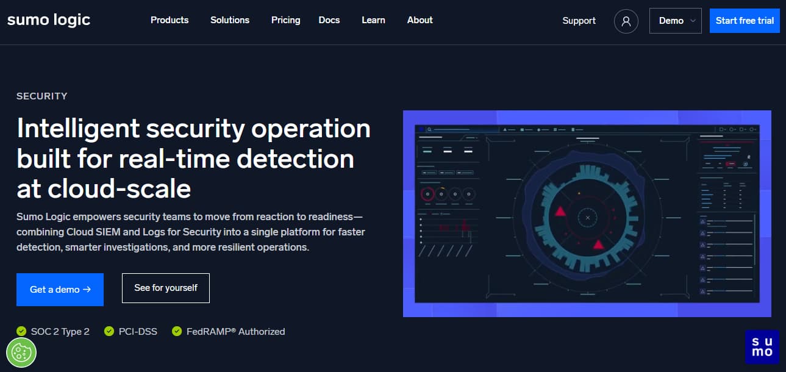Click Get a demo button

coord(60,290)
